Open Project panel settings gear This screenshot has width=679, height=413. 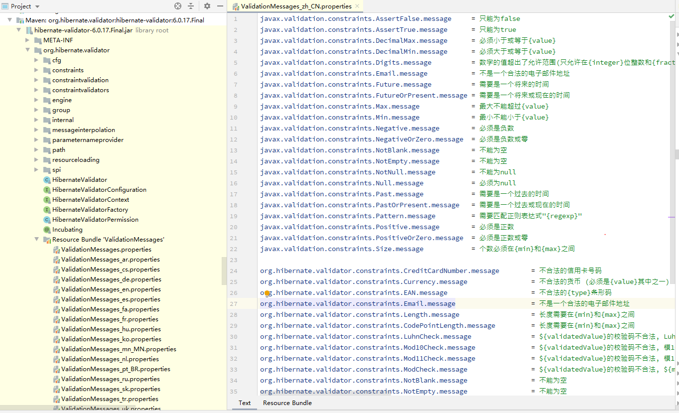point(207,6)
